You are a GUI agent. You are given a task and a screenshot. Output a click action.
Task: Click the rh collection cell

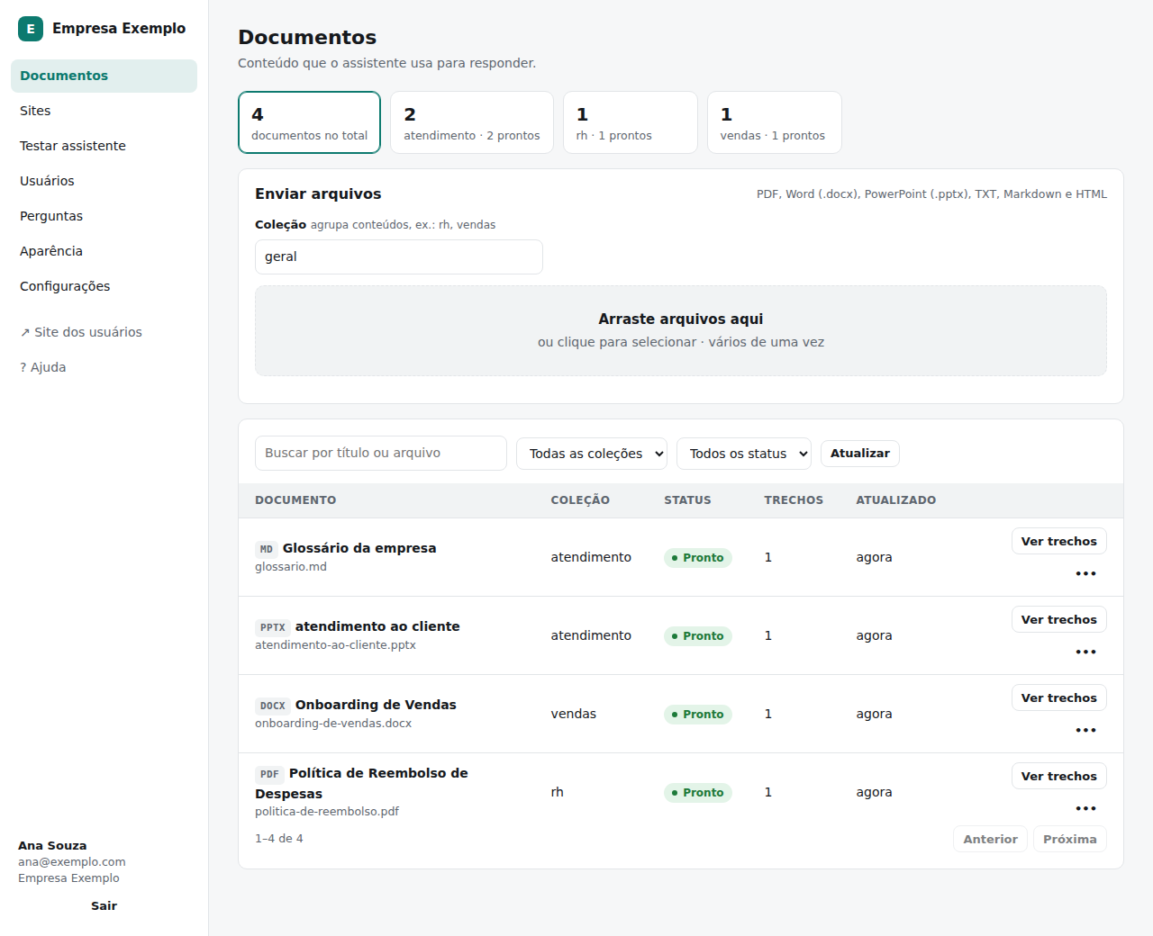(x=558, y=792)
